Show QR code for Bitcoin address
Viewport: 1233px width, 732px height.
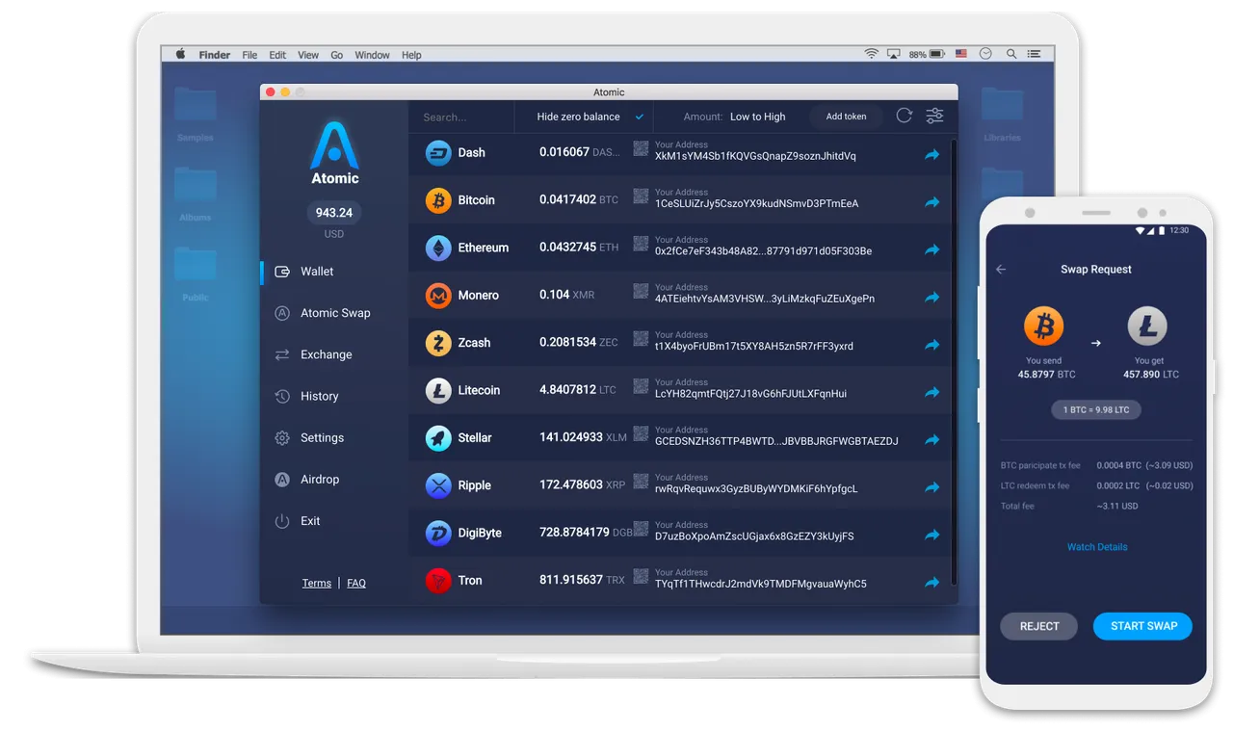641,196
